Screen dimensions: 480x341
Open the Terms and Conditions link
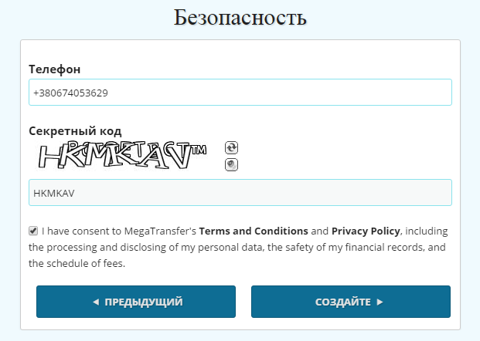[254, 231]
